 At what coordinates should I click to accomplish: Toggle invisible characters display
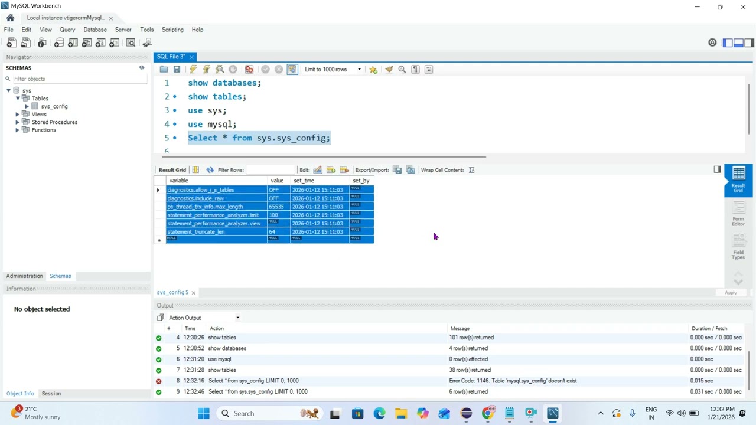416,70
